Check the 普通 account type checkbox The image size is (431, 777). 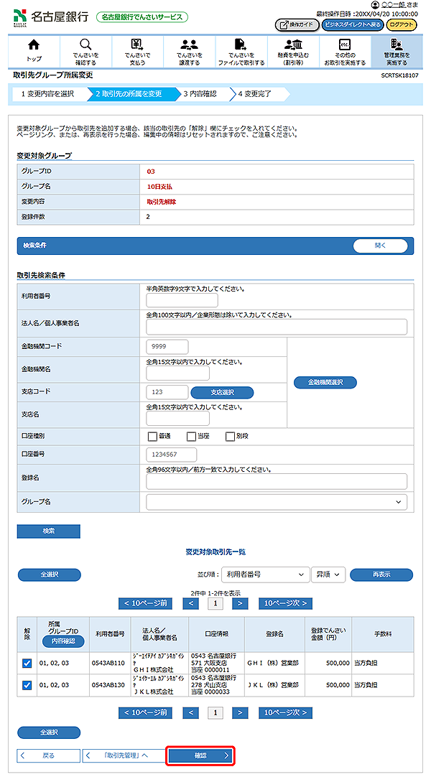[x=152, y=436]
